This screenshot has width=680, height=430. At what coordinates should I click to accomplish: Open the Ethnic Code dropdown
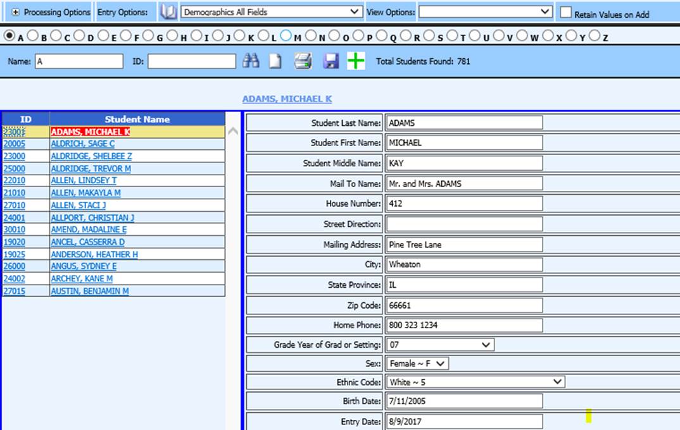(x=475, y=382)
